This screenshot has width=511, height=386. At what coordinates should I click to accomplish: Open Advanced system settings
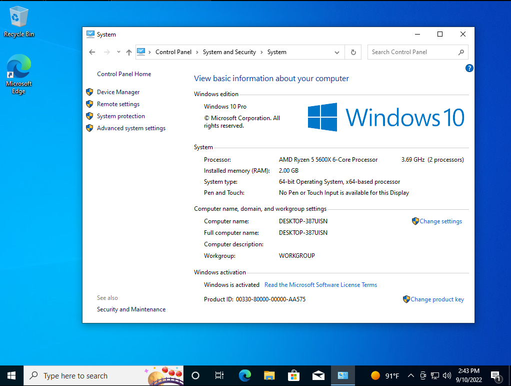click(x=131, y=128)
